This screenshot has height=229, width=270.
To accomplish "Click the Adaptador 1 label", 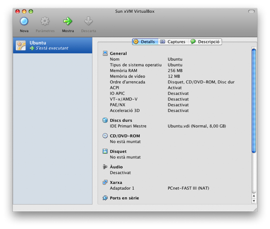I will (x=122, y=188).
